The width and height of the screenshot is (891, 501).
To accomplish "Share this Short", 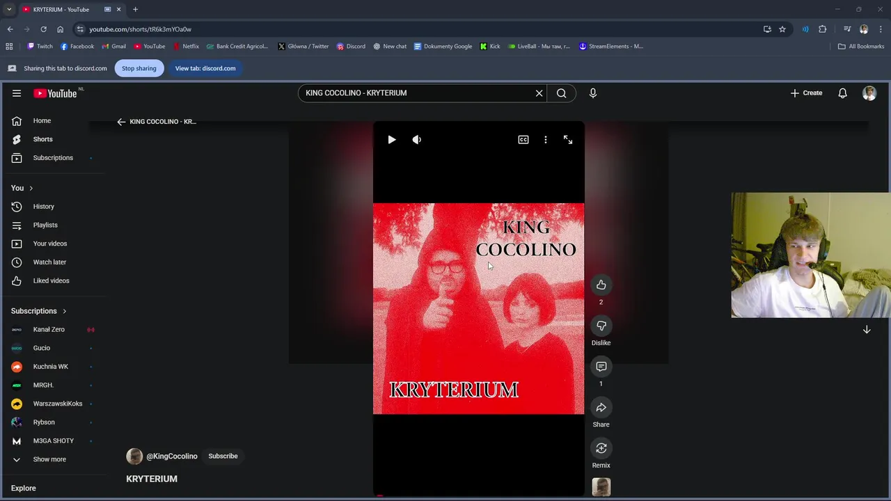I will tap(601, 407).
